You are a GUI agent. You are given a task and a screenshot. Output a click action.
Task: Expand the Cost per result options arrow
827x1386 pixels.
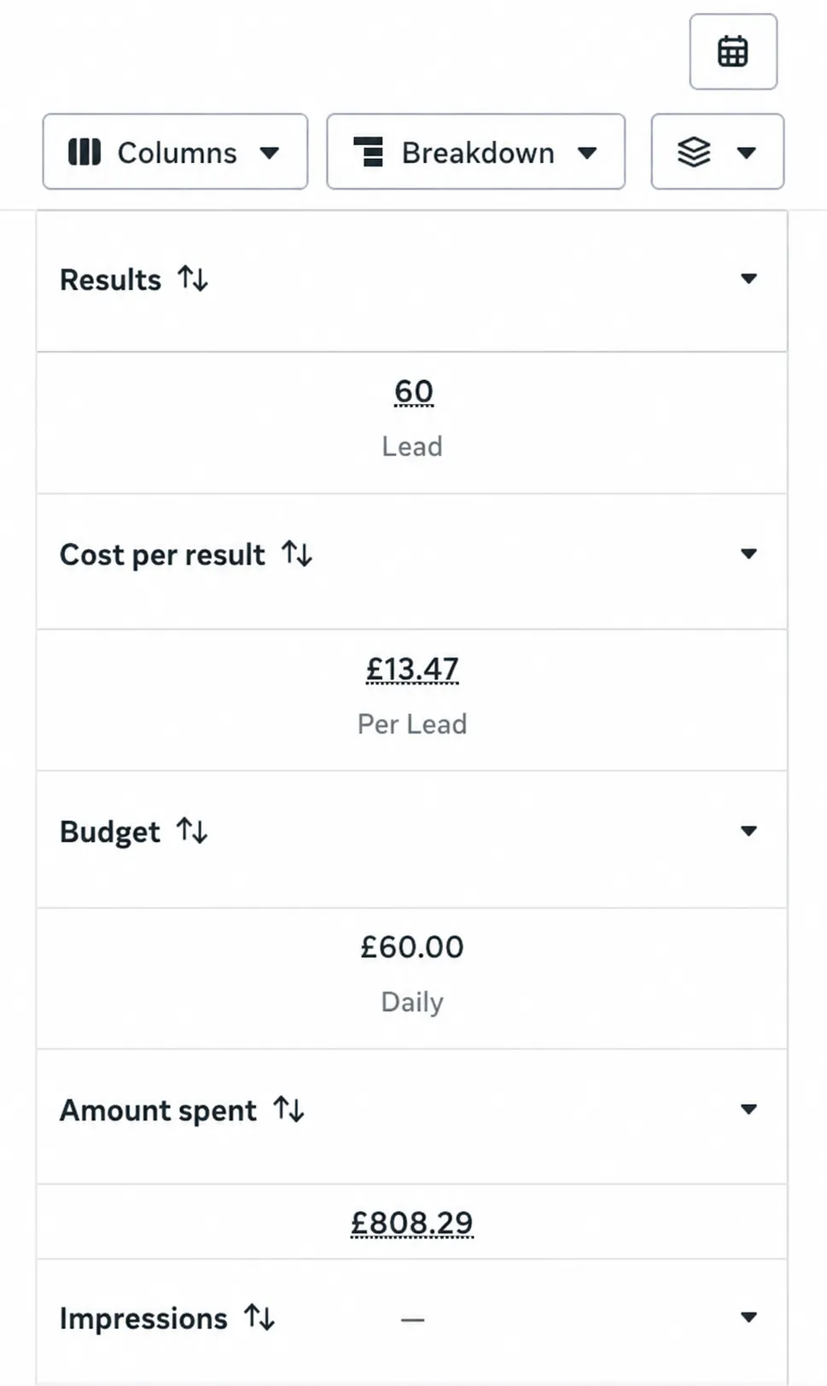point(748,553)
